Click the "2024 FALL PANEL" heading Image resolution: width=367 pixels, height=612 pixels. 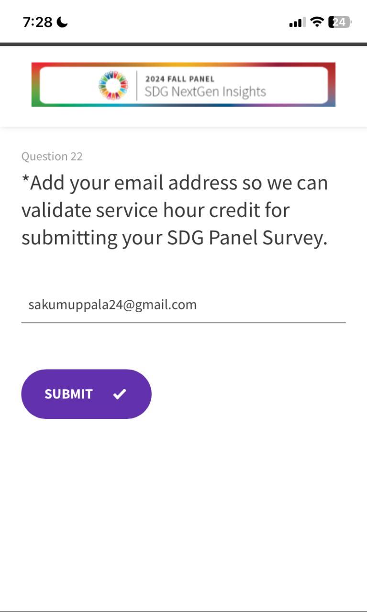pyautogui.click(x=179, y=79)
